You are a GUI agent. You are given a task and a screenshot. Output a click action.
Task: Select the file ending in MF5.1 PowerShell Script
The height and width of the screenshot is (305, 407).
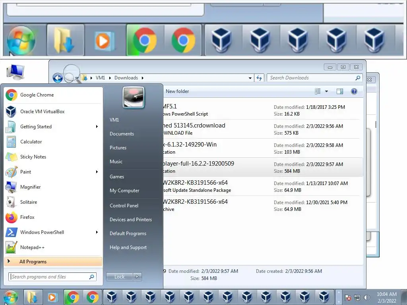[263, 110]
